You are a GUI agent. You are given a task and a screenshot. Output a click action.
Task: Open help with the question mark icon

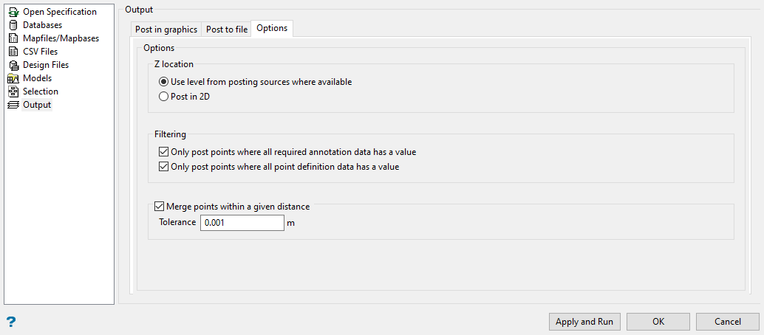click(x=11, y=322)
